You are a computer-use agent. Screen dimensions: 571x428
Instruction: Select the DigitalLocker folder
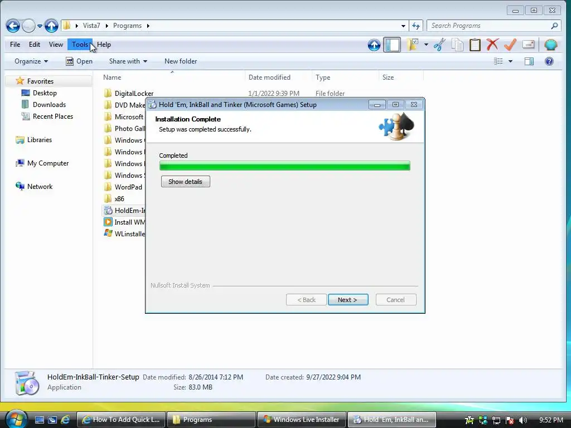(x=134, y=94)
